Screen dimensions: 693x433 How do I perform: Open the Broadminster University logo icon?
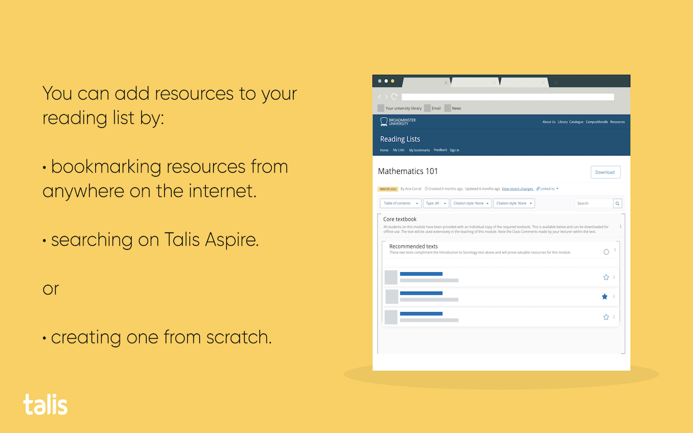[383, 121]
